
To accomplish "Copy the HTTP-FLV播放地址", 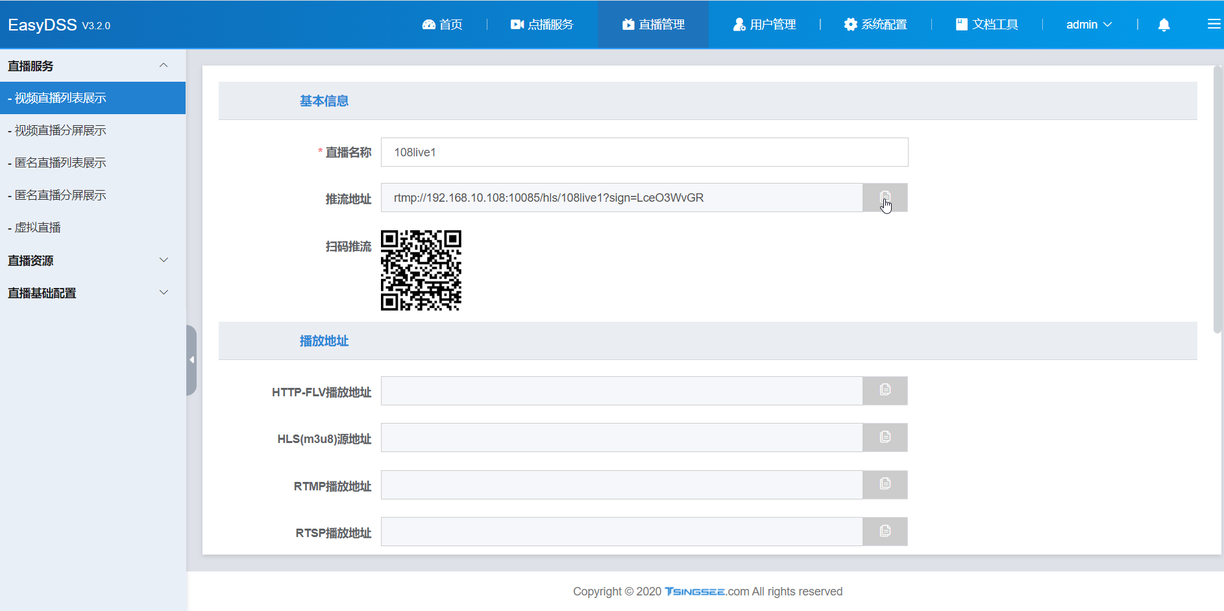I will pyautogui.click(x=885, y=391).
